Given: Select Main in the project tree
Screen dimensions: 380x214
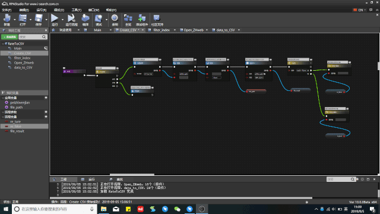Looking at the screenshot, I should (17, 48).
